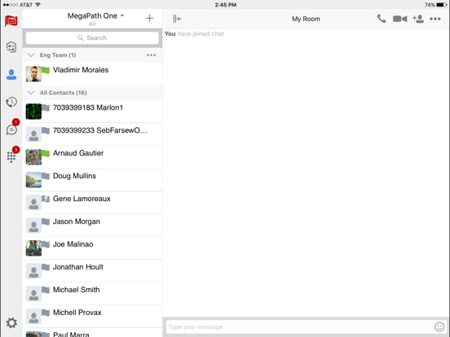Screen dimensions: 450x337
Task: Select contact Gene Lamoreaux
Action: (x=92, y=203)
